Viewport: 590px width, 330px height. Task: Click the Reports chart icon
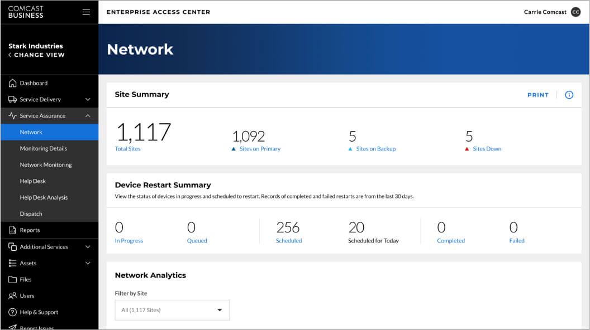[x=12, y=230]
